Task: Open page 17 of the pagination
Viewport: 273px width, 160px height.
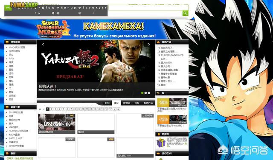Action: (x=110, y=109)
